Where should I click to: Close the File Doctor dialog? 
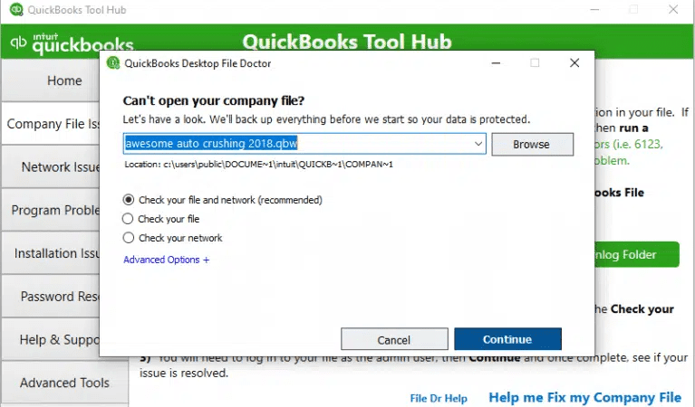[x=574, y=63]
